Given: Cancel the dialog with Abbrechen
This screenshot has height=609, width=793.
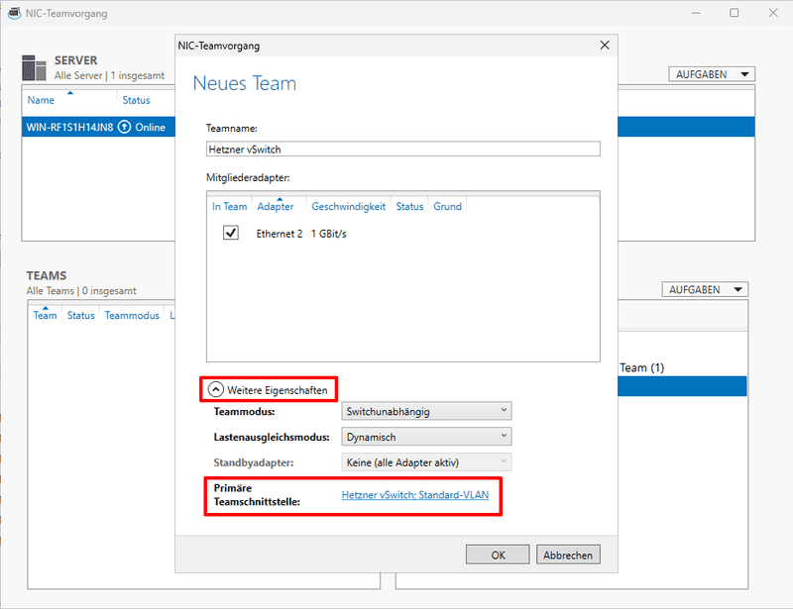Looking at the screenshot, I should click(568, 554).
